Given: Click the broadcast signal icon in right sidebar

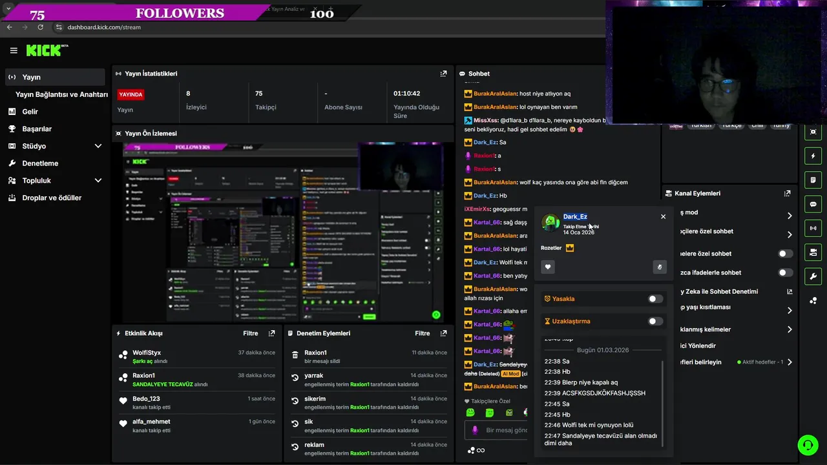Looking at the screenshot, I should [x=813, y=228].
